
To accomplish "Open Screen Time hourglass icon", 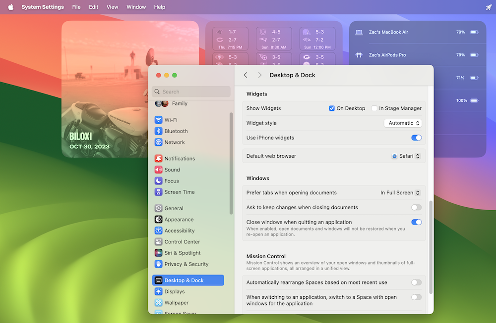I will (158, 192).
